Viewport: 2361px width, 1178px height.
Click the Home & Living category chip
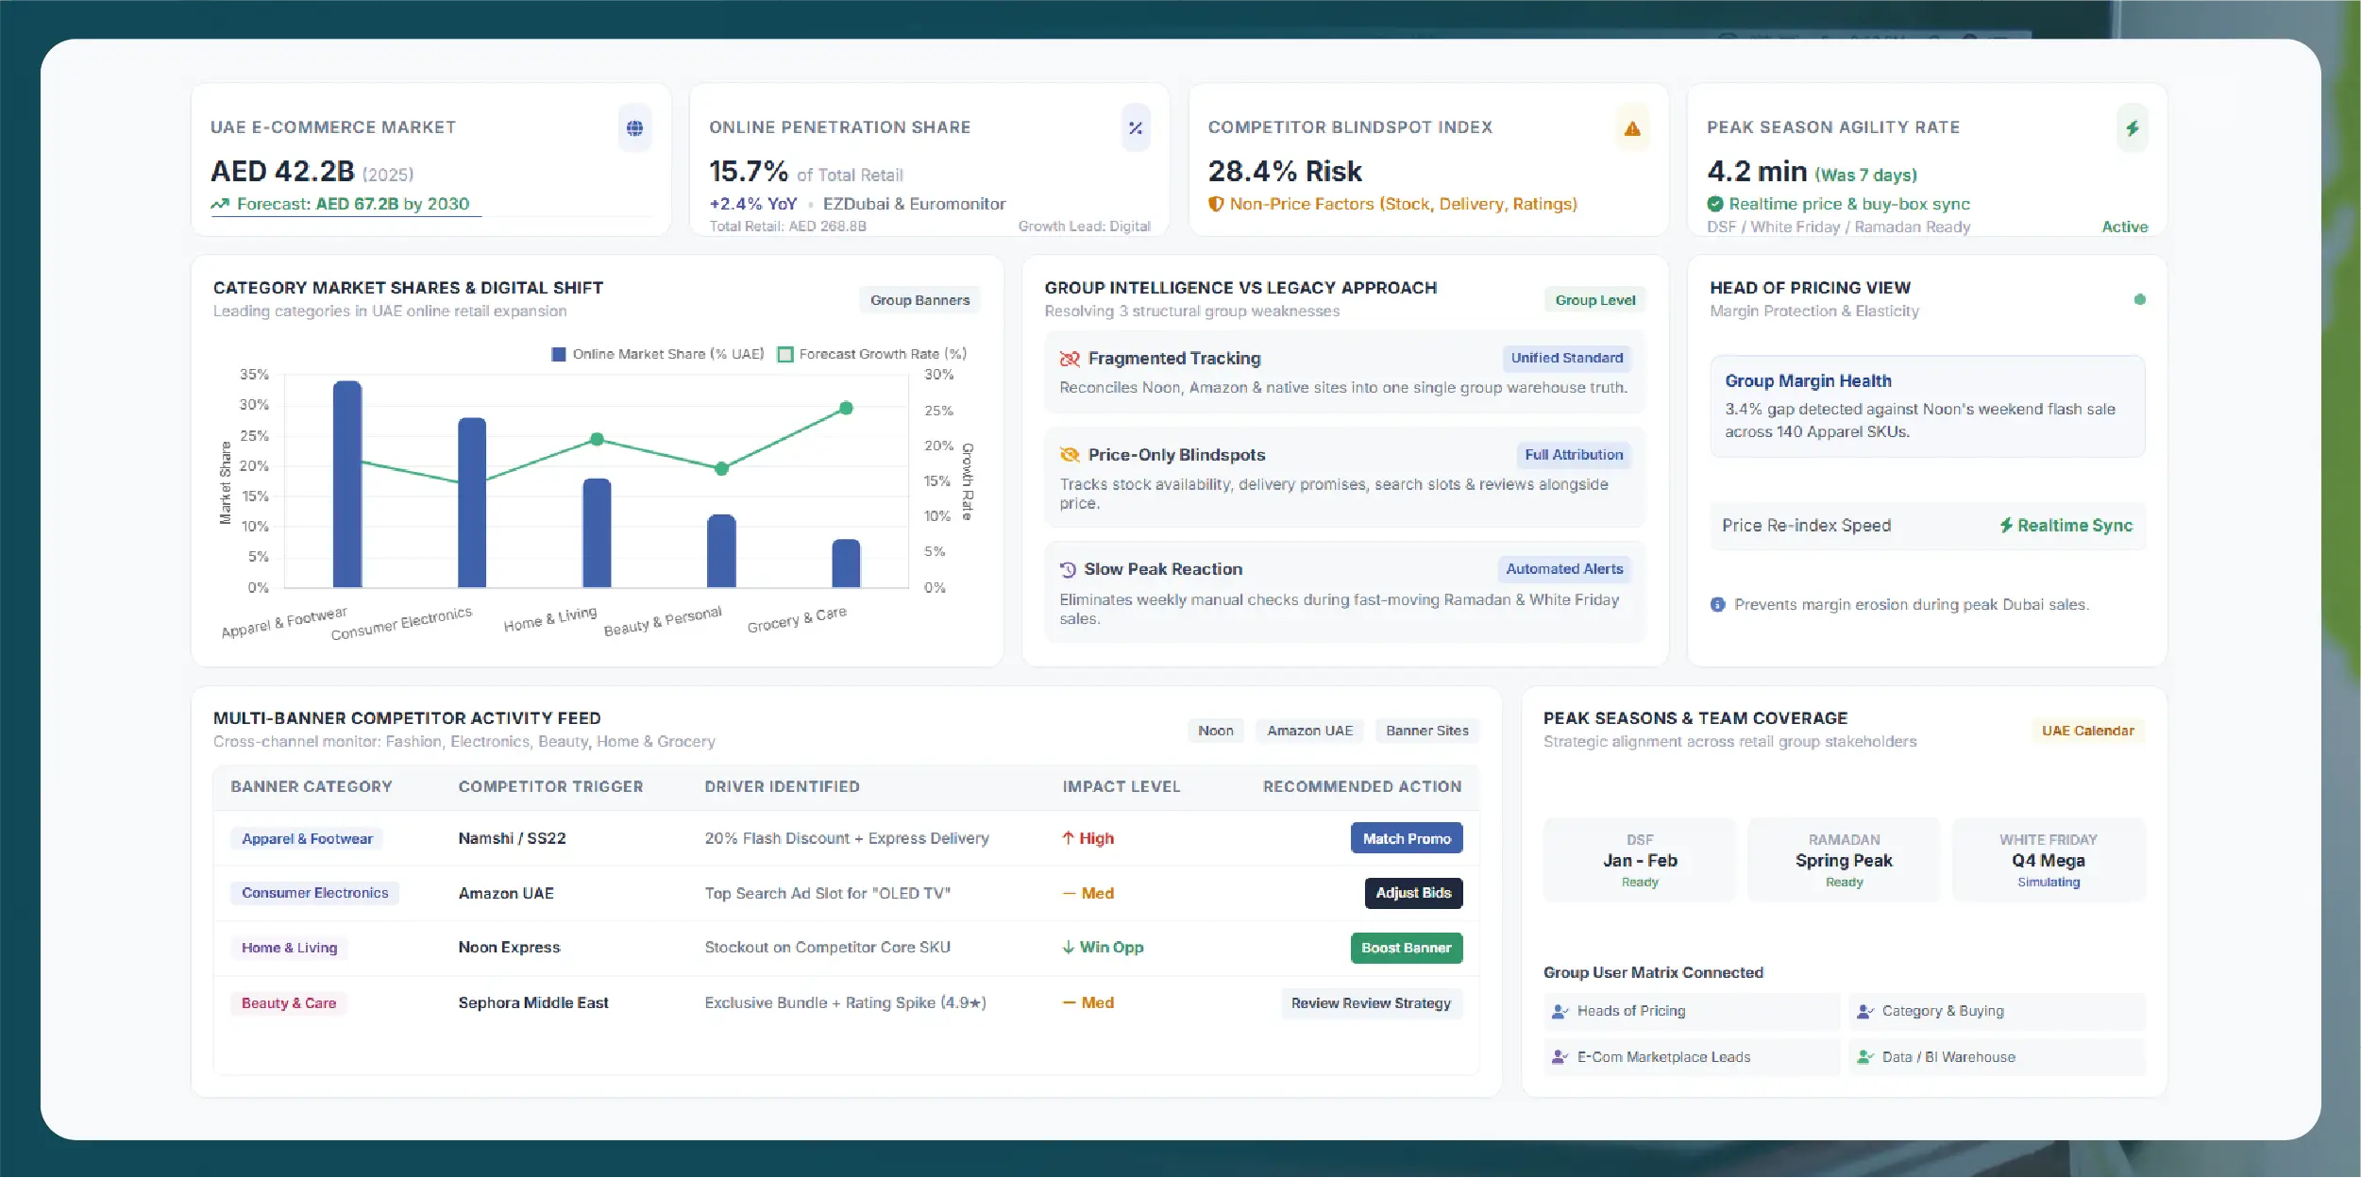289,948
